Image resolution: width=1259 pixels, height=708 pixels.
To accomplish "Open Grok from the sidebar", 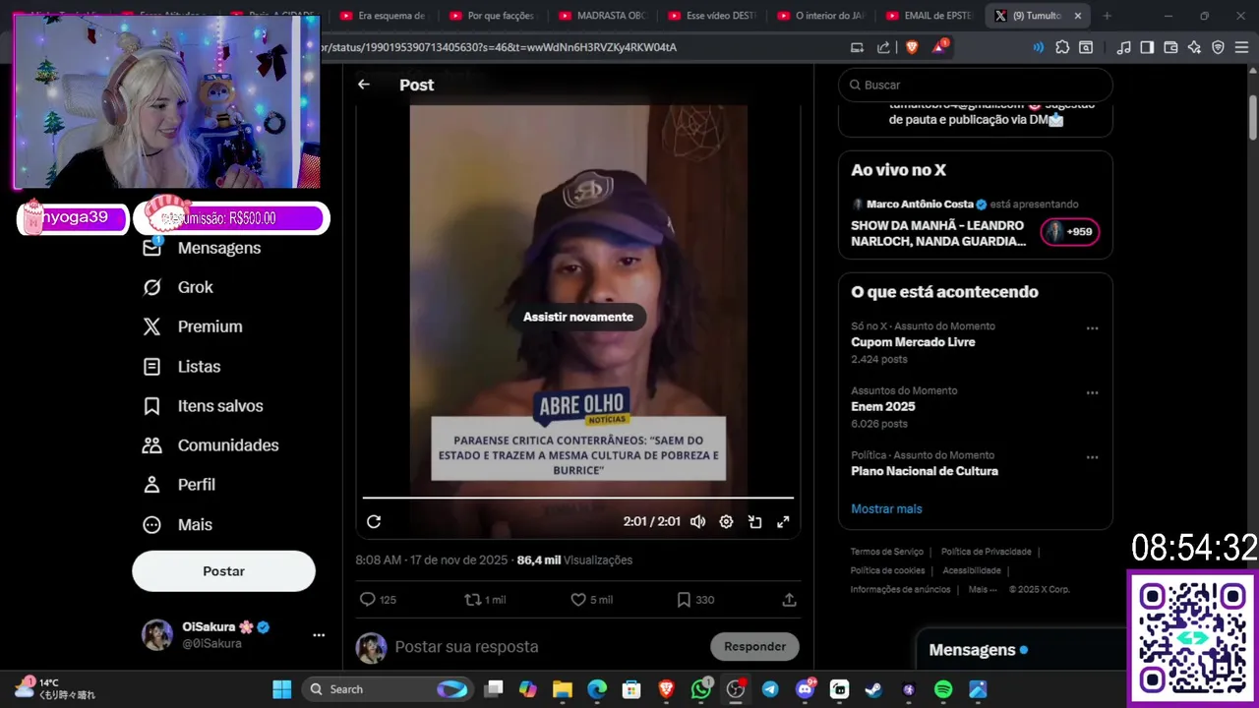I will [x=178, y=287].
